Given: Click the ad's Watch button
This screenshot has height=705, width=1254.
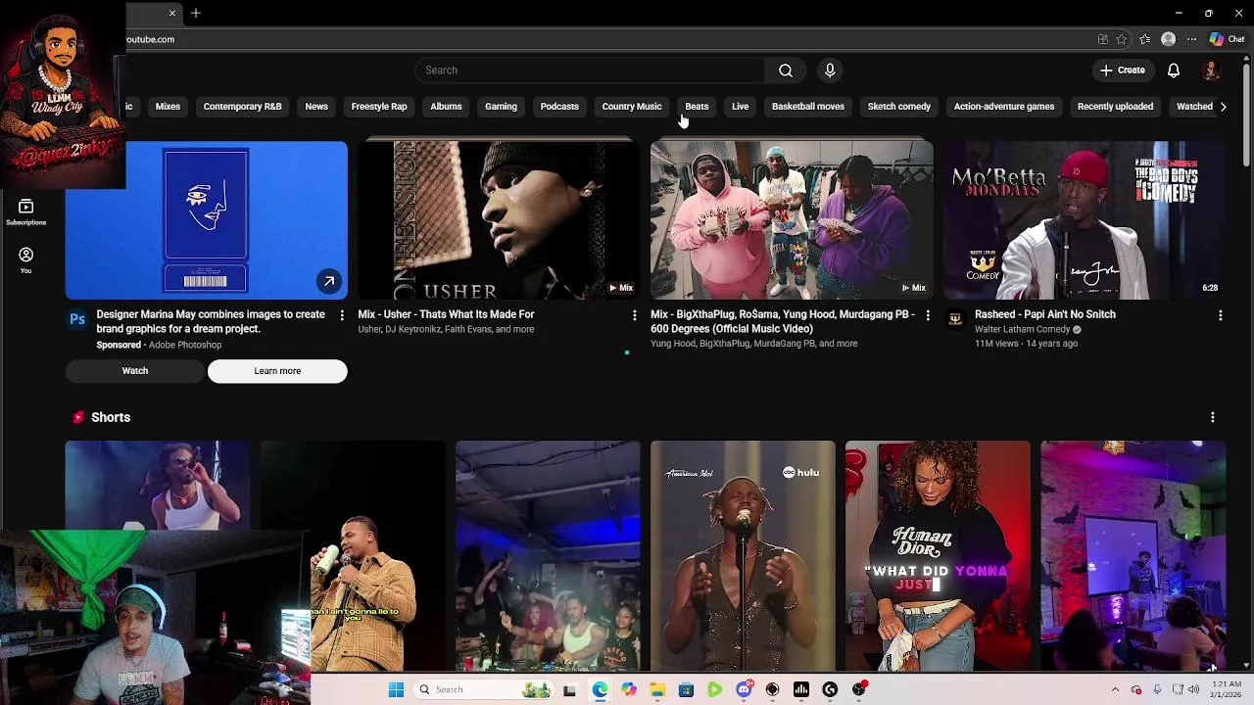Looking at the screenshot, I should [135, 371].
